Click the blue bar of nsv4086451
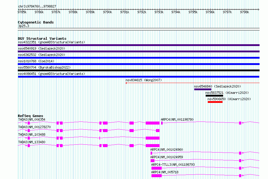This screenshot has width=268, height=179. [139, 77]
